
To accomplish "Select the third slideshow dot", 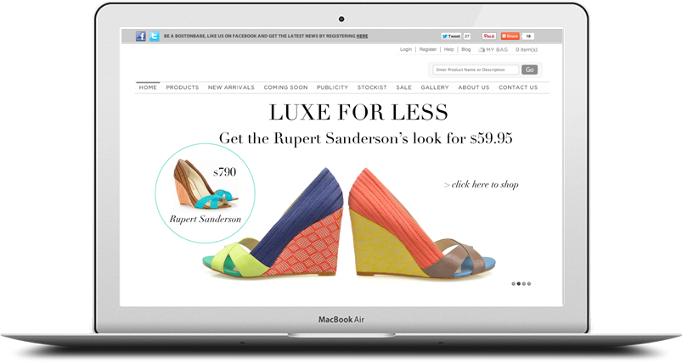I will (524, 283).
